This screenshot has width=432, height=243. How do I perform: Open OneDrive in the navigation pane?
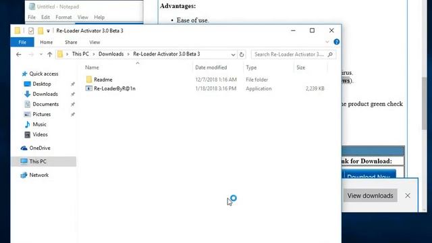tap(40, 148)
